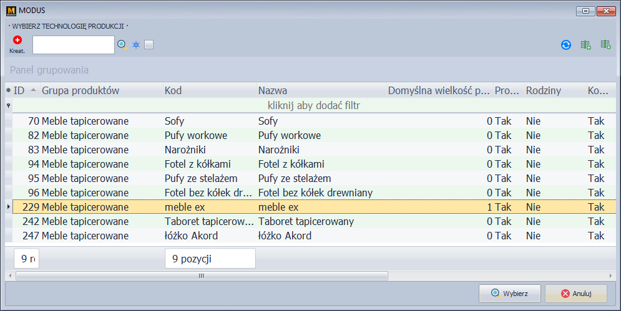Click the blue gear icon in the toolbar

(136, 45)
